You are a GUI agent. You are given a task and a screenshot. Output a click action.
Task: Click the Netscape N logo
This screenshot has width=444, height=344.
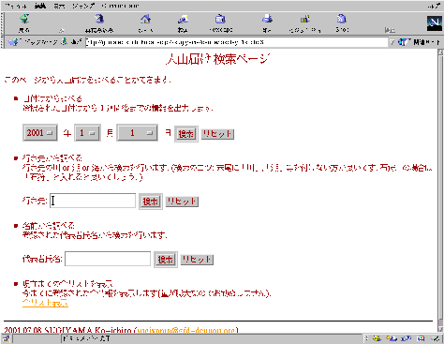coord(435,23)
